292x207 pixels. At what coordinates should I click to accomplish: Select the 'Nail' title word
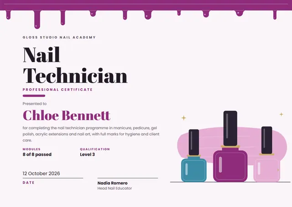42,55
